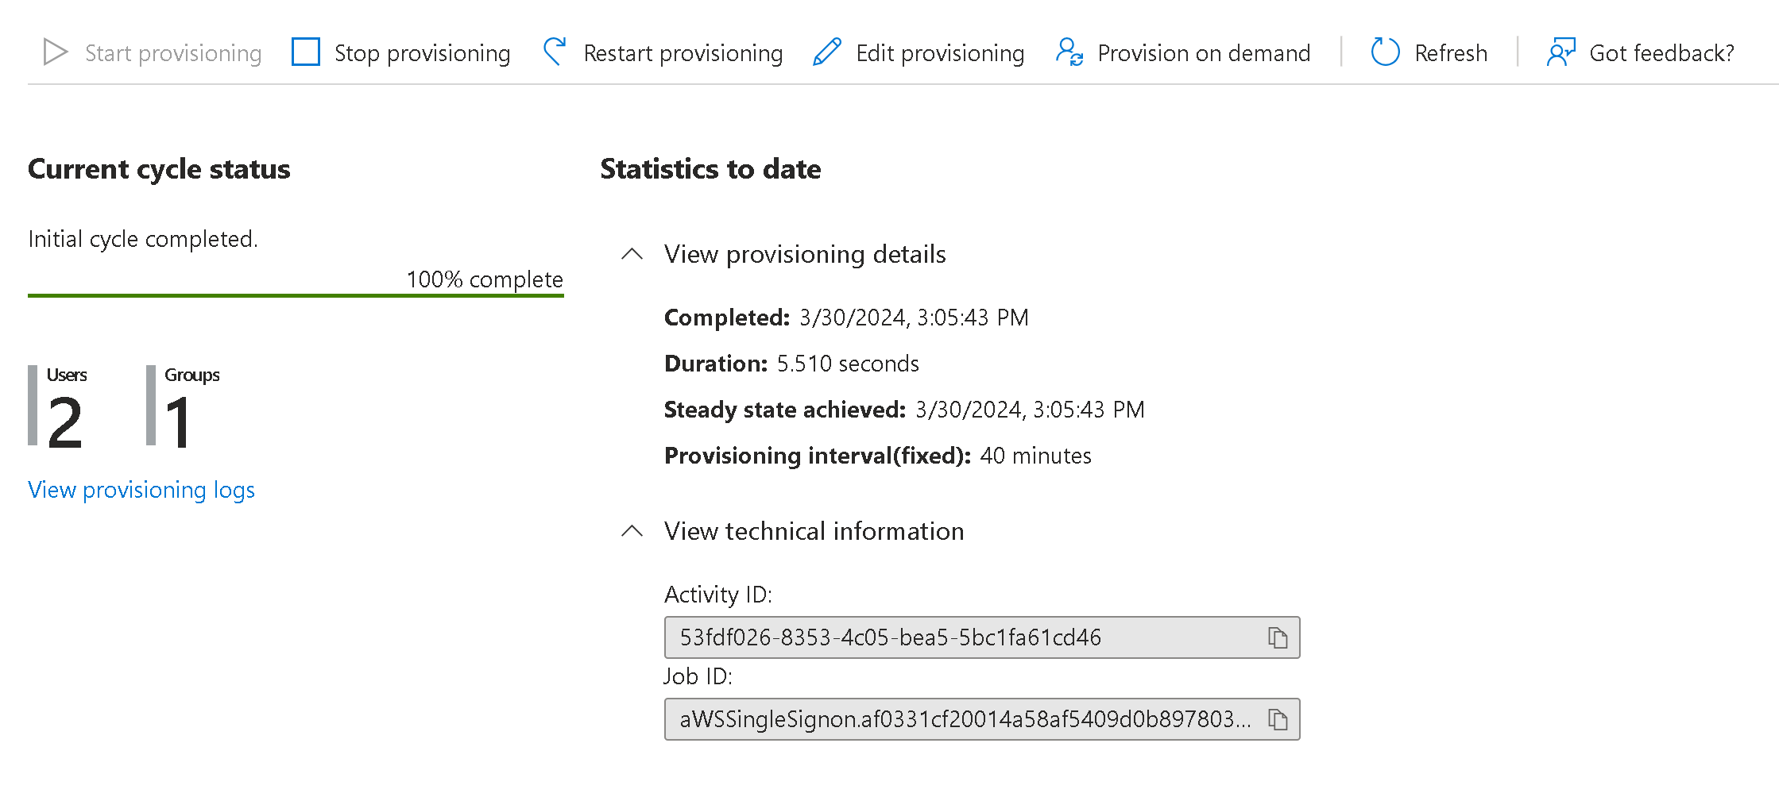Click the Stop provisioning square icon
This screenshot has height=797, width=1779.
coord(306,52)
